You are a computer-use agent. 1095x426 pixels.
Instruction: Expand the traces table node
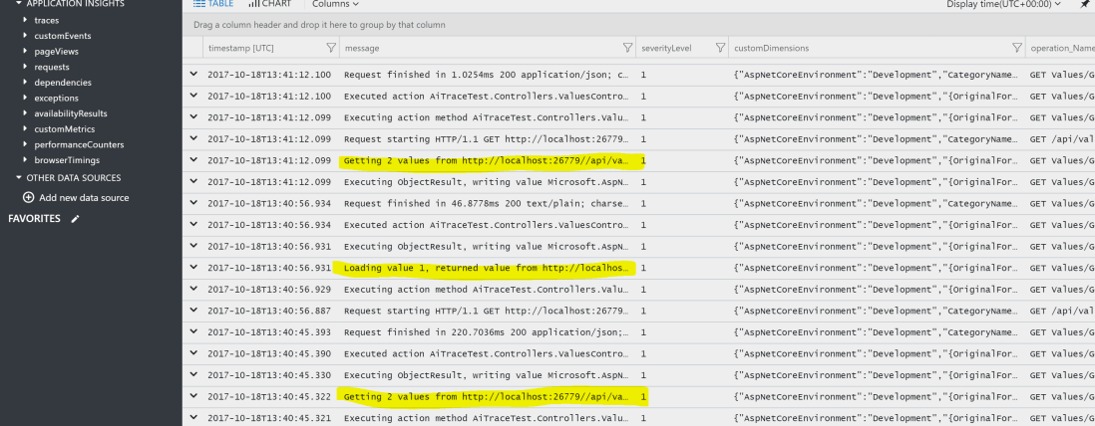tap(25, 20)
